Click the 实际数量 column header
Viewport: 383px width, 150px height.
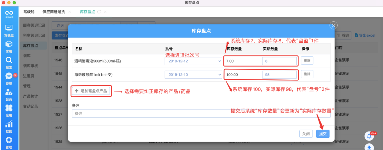pyautogui.click(x=270, y=49)
